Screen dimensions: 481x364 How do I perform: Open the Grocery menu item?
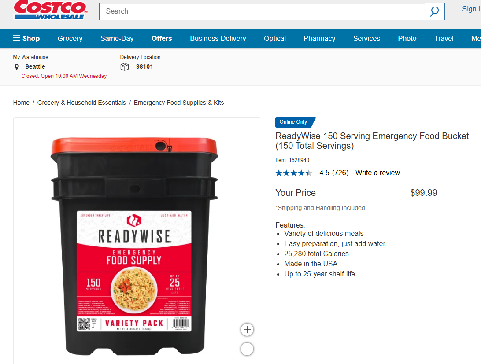pyautogui.click(x=70, y=39)
